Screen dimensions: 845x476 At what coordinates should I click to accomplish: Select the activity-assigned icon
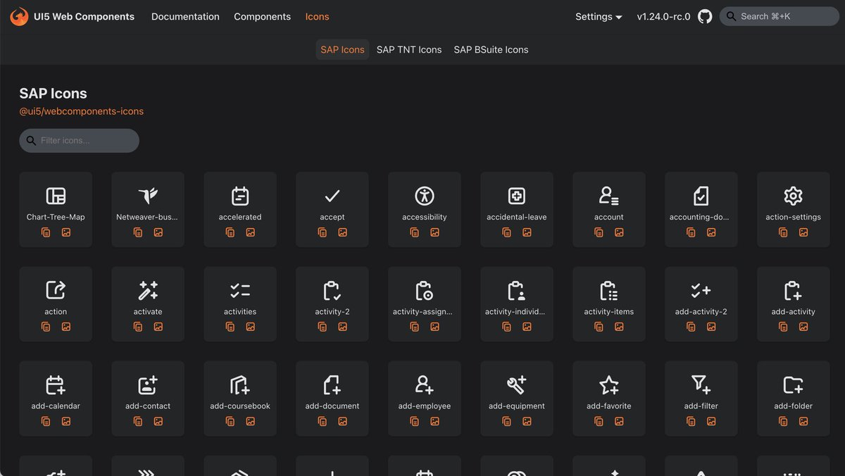[x=425, y=290]
